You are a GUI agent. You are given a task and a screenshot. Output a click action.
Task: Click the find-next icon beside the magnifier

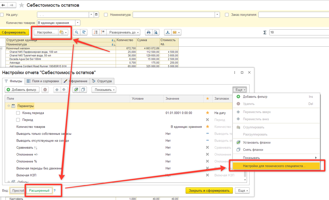coord(84,32)
